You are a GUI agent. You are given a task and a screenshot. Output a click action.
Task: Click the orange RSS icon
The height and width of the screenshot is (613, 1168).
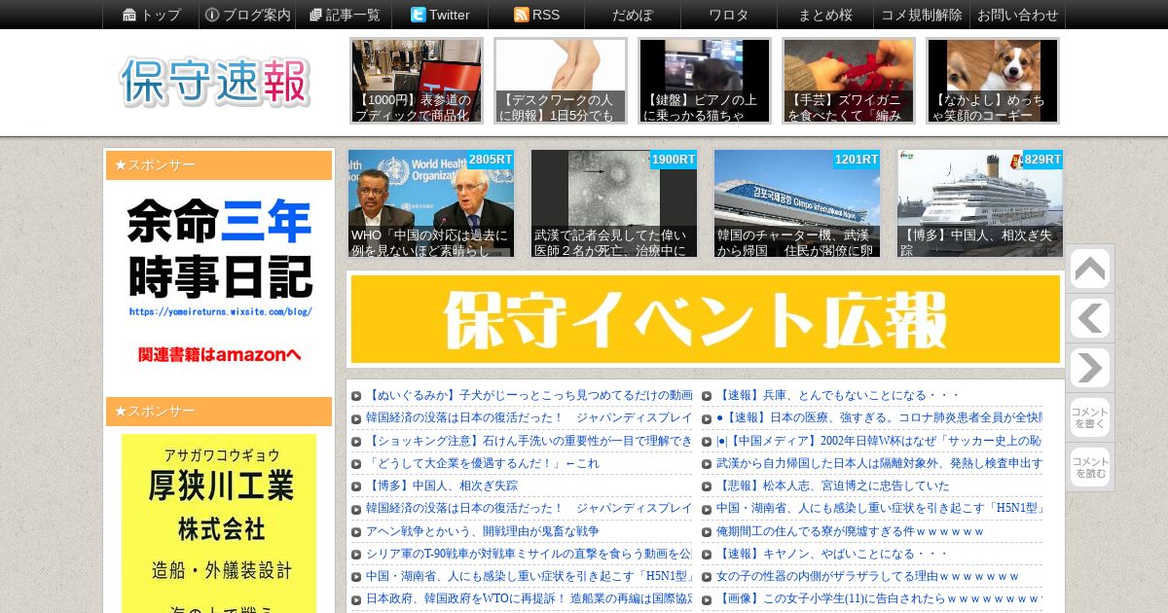(521, 15)
